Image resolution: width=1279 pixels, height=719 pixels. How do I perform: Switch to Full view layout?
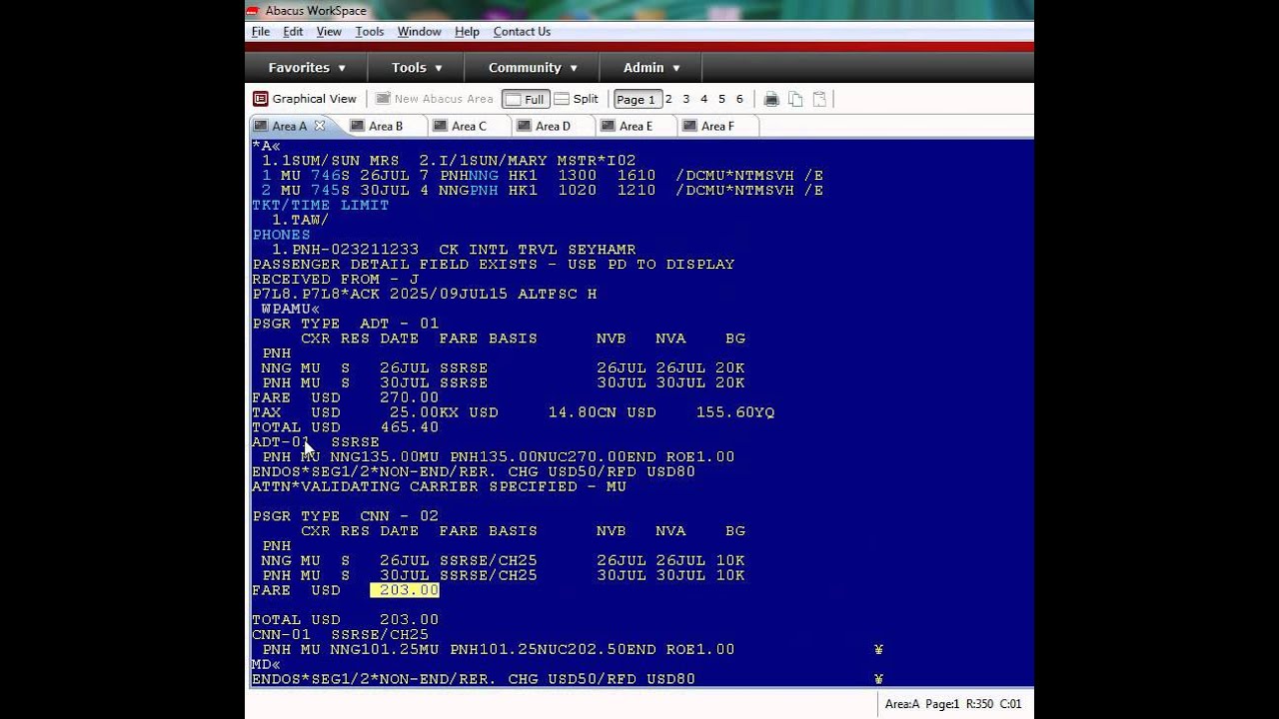tap(526, 99)
